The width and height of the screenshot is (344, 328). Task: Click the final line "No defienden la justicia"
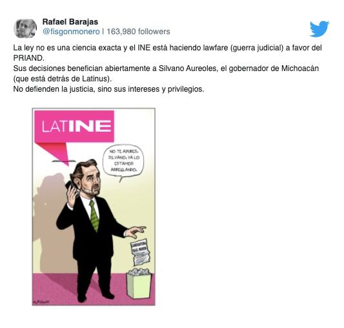[x=108, y=89]
